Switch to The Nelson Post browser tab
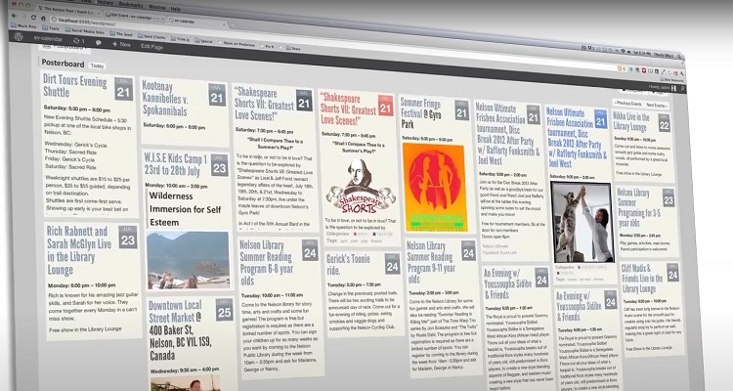733x391 pixels. click(x=68, y=11)
